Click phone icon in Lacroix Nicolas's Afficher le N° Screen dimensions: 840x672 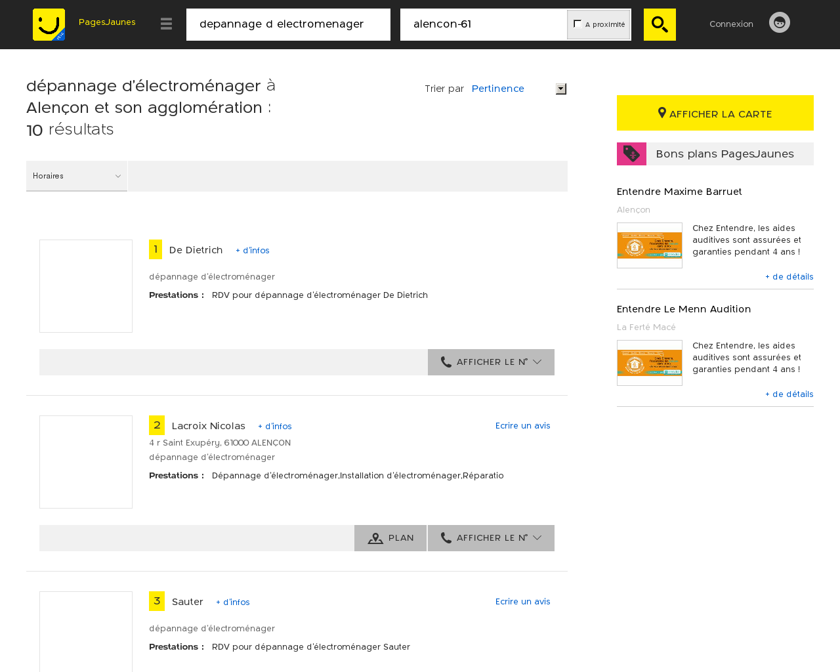(x=446, y=537)
